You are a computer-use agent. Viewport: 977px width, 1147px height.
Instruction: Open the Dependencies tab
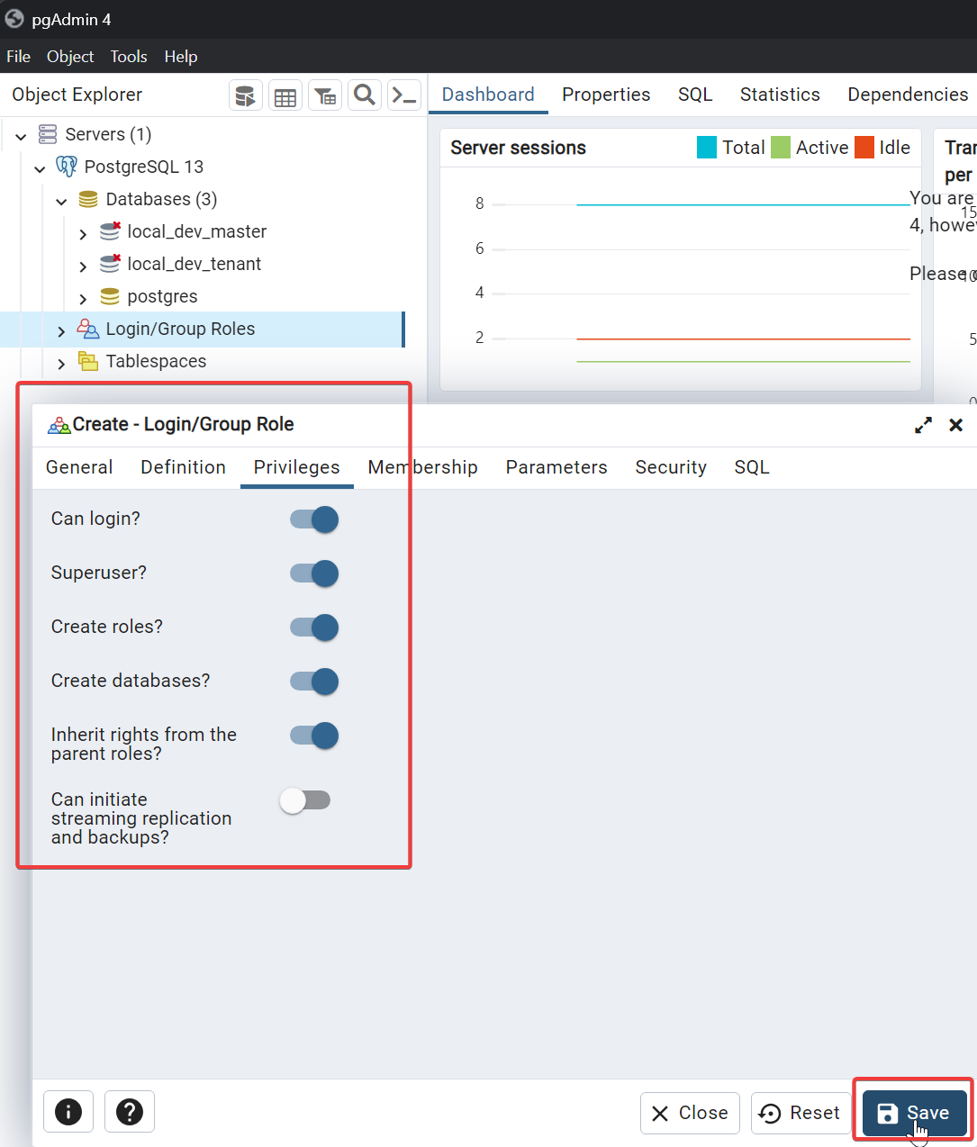point(908,95)
